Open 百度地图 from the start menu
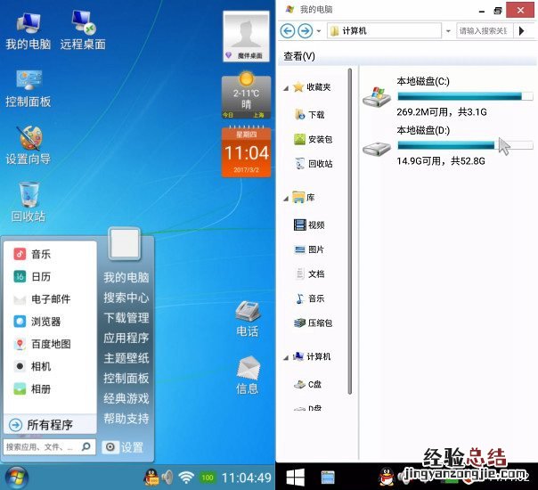This screenshot has height=490, width=538. 50,344
